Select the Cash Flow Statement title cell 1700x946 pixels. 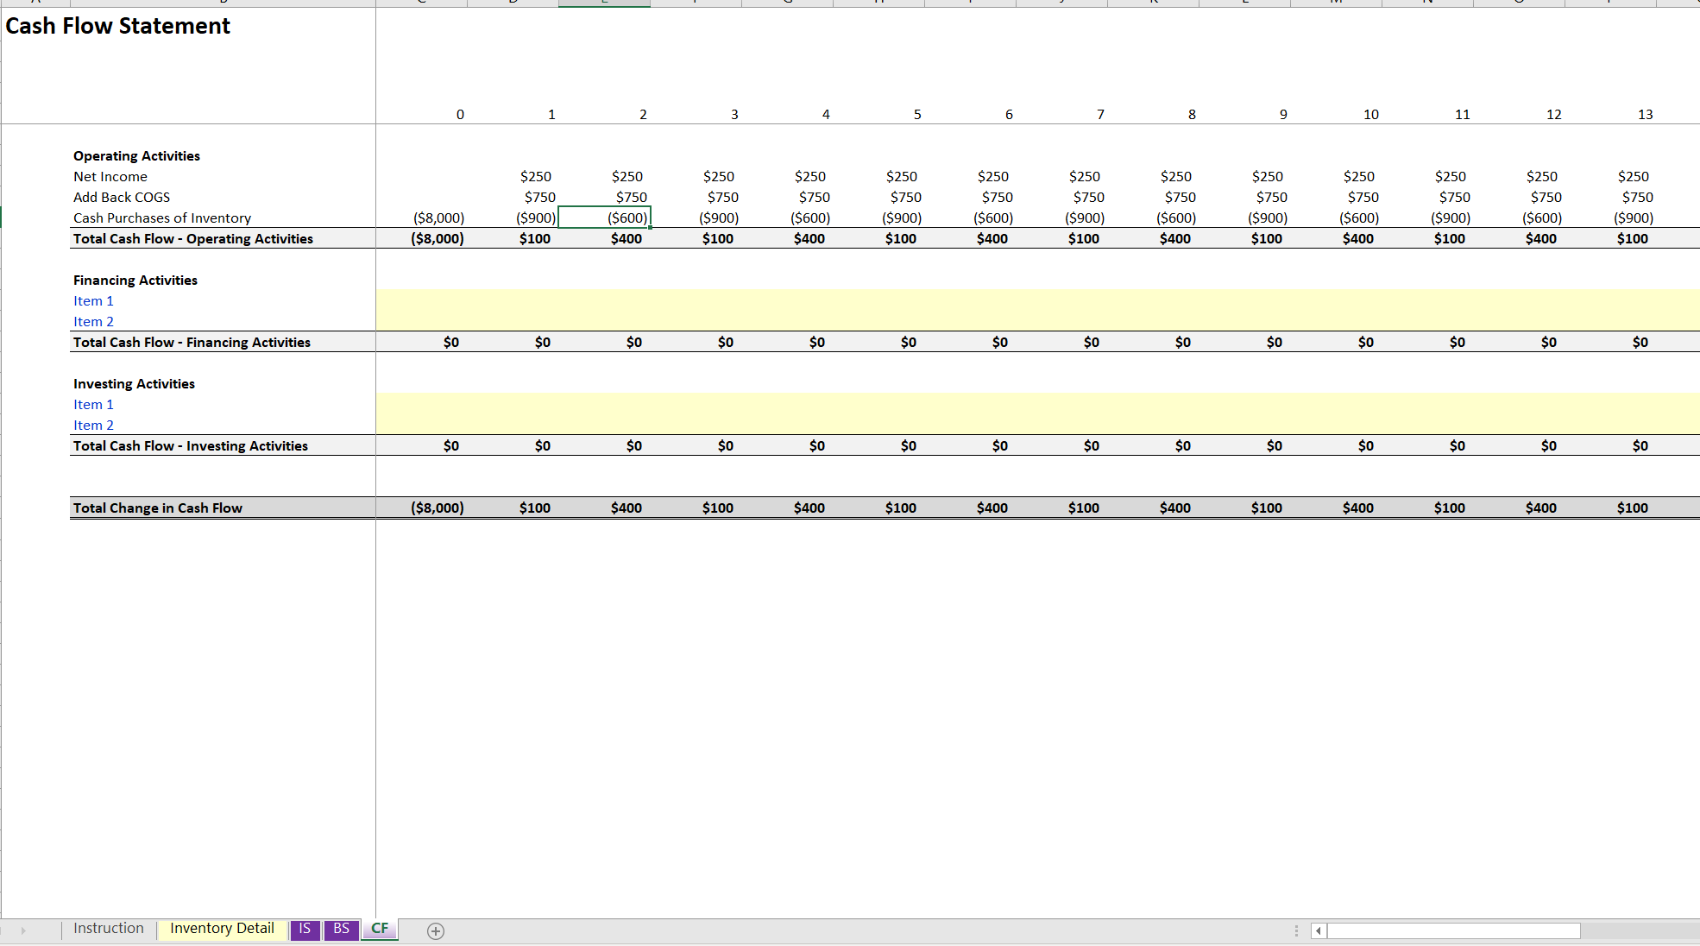pyautogui.click(x=117, y=26)
